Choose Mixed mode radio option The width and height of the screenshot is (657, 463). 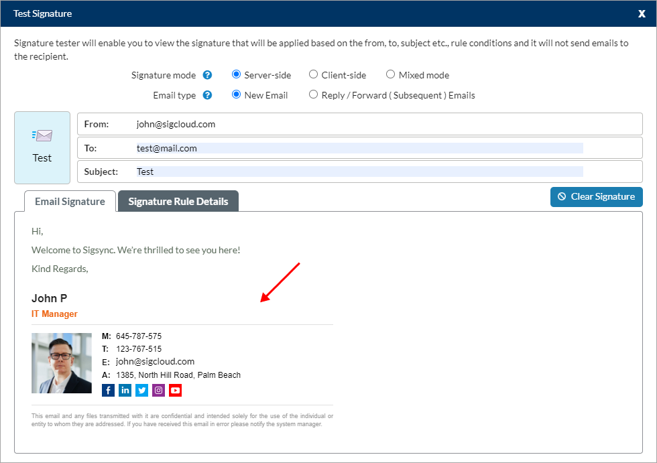[390, 75]
